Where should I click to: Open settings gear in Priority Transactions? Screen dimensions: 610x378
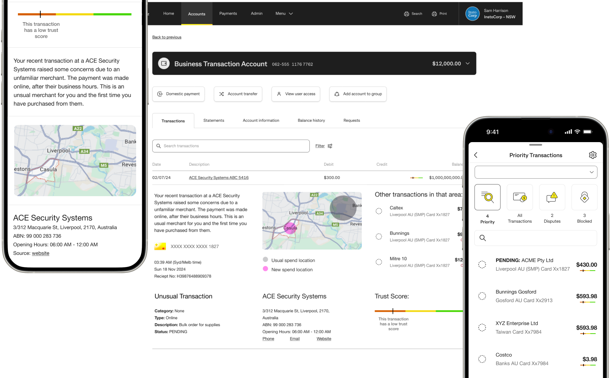pos(593,155)
